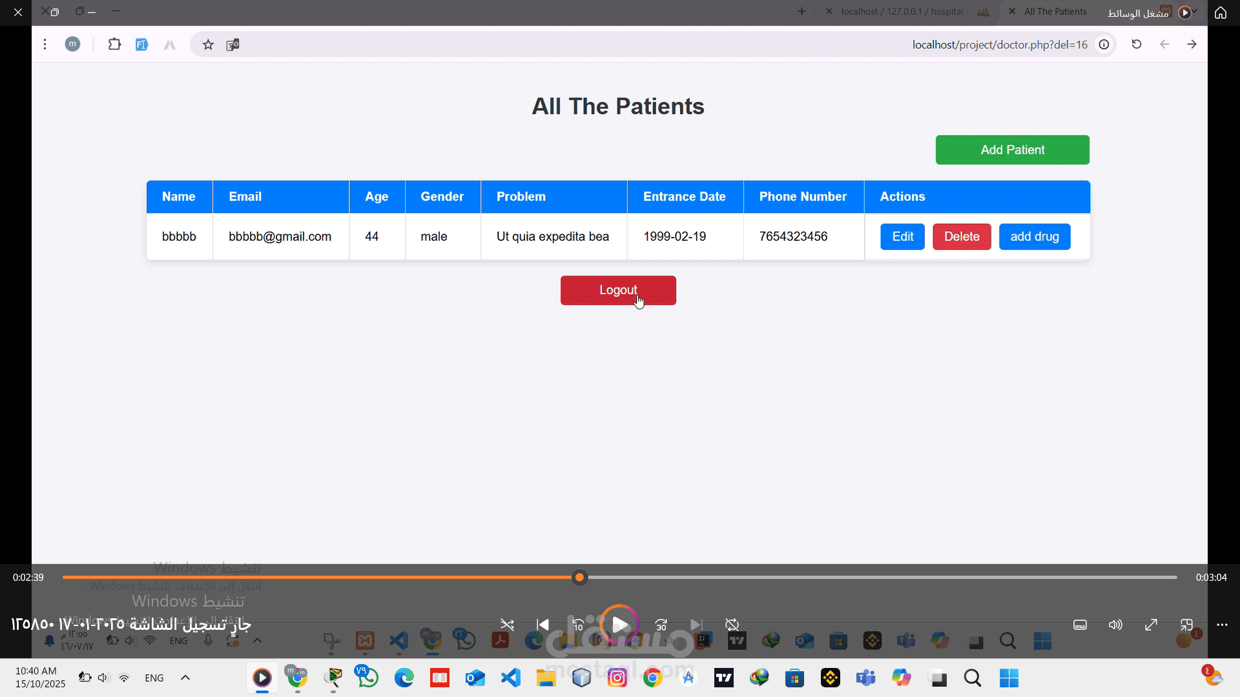1240x697 pixels.
Task: Open Outlook from the taskbar
Action: pyautogui.click(x=475, y=678)
